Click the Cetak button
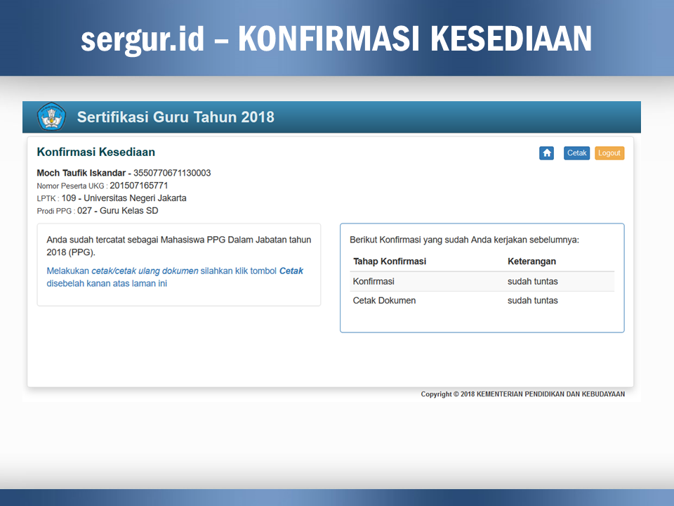 point(576,153)
